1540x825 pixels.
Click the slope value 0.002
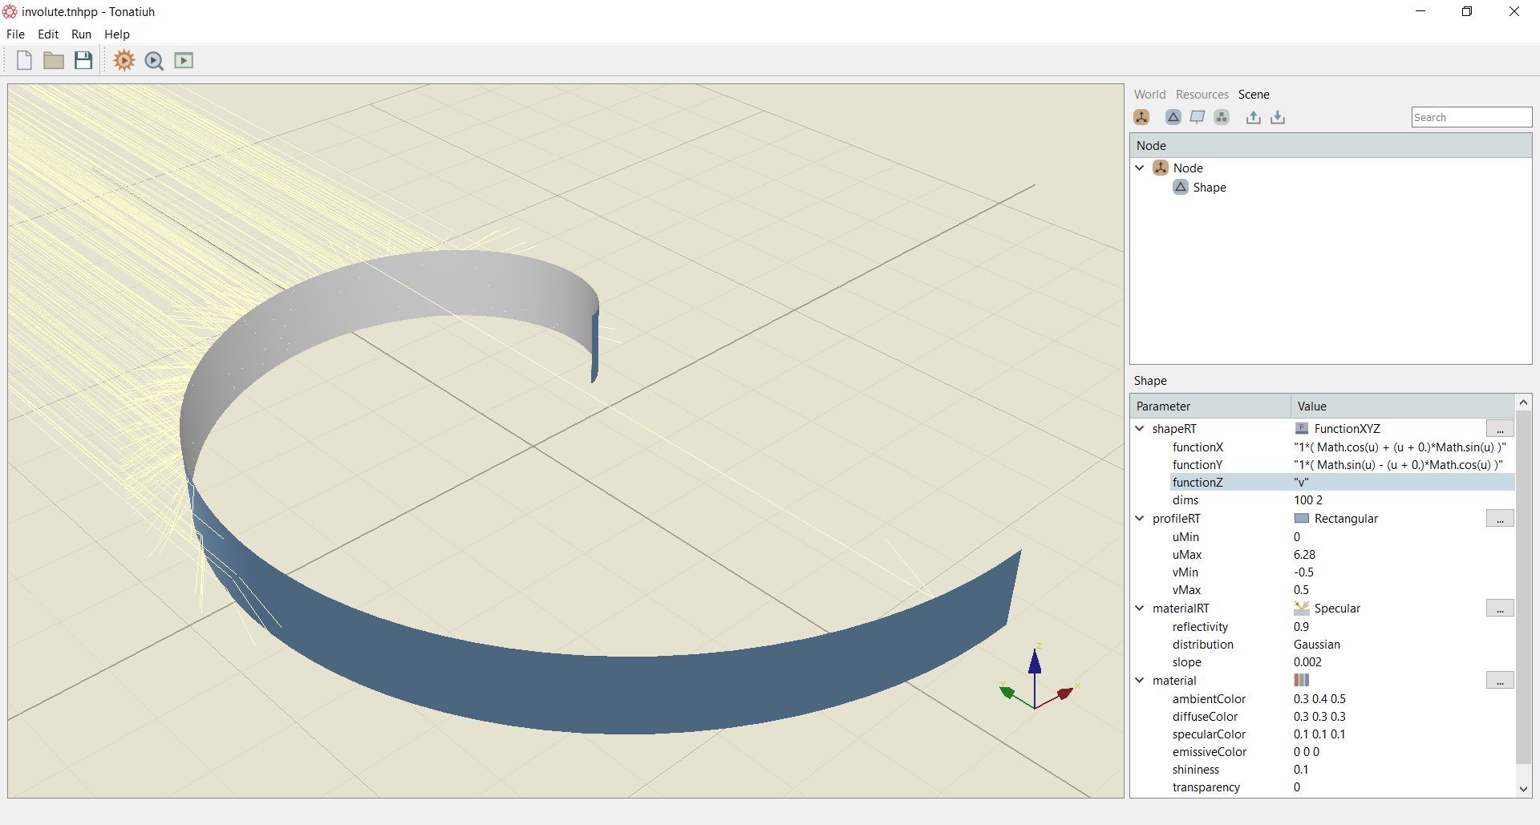click(1307, 661)
